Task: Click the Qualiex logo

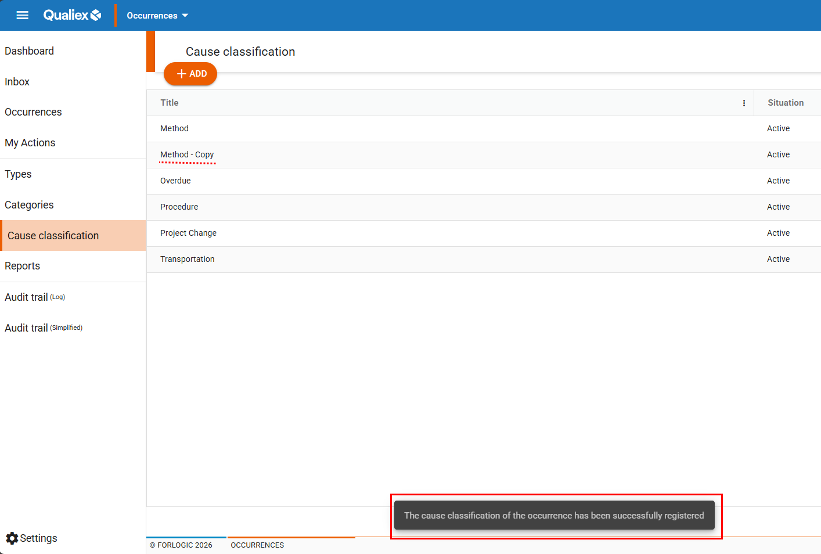Action: click(x=72, y=15)
